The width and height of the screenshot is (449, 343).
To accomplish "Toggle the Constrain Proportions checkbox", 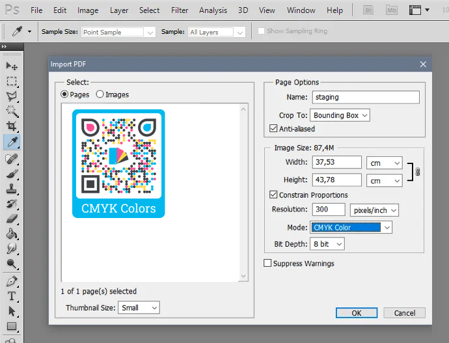I will (x=273, y=195).
